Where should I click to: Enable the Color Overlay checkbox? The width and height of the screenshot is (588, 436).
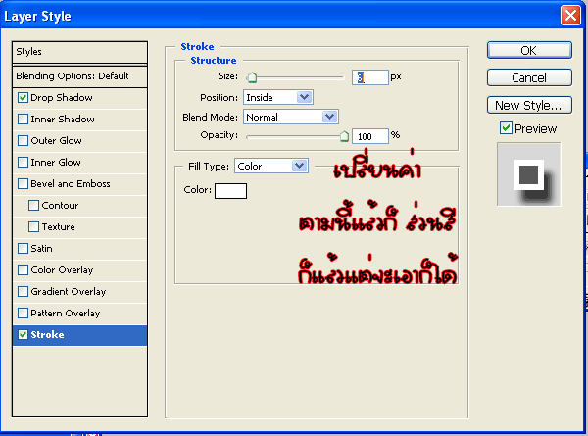click(23, 269)
